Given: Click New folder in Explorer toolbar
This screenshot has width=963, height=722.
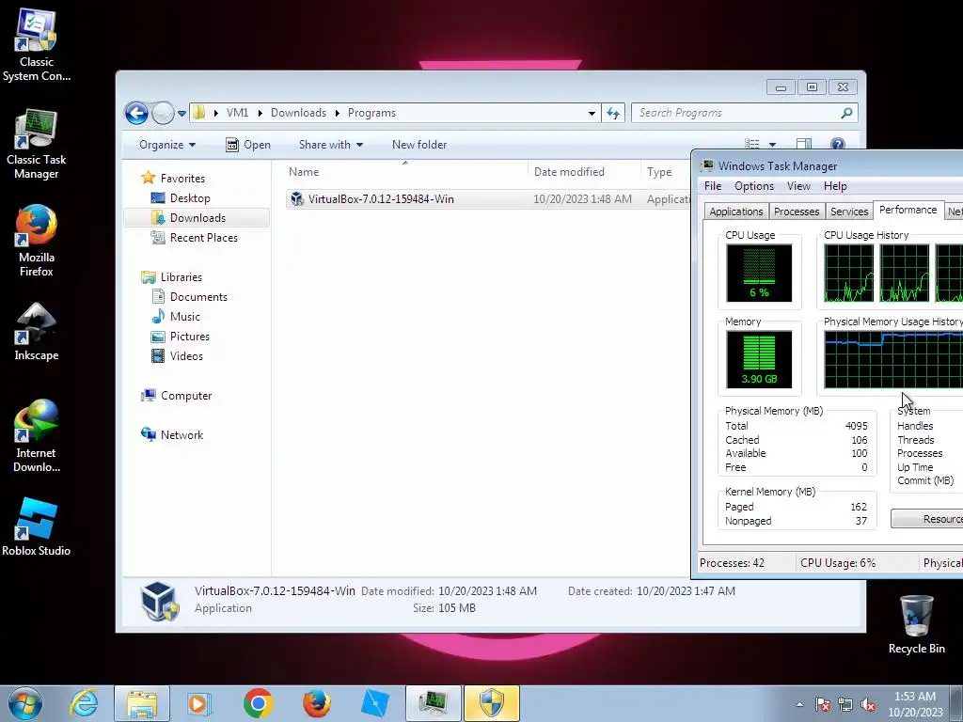Looking at the screenshot, I should (419, 145).
